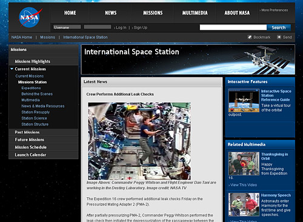Viewport: 303px width, 222px height.
Task: Click the Send label
Action: [287, 37]
